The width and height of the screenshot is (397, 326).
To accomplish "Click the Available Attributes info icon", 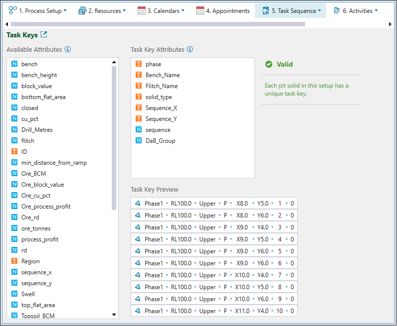I will (68, 50).
